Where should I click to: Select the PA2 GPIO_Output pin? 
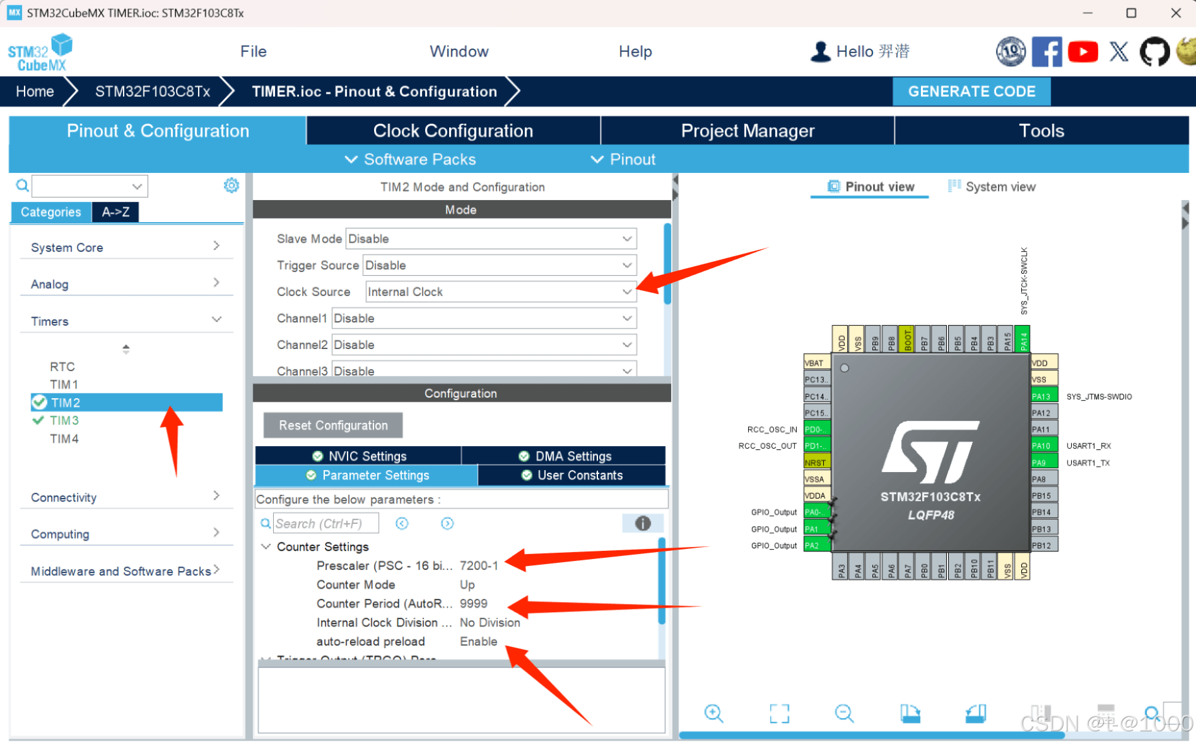tap(817, 545)
